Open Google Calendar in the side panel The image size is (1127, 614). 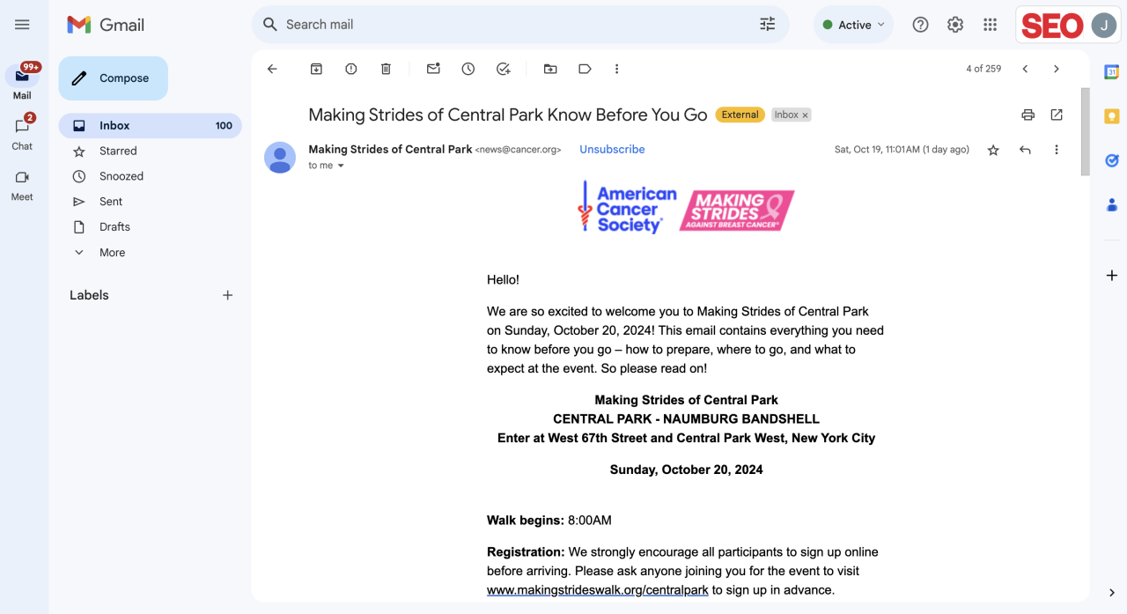pos(1112,71)
